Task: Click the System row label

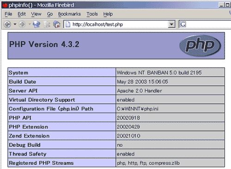Action: [18, 72]
